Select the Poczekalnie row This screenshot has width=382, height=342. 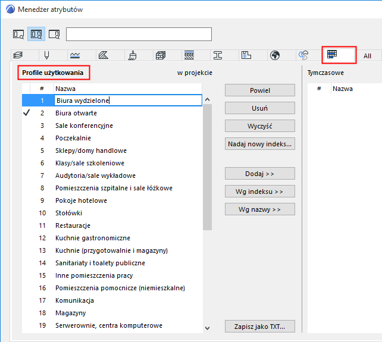click(x=112, y=138)
